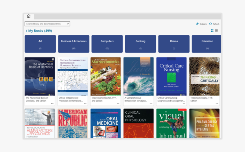Click the search library input field

[x=46, y=24]
